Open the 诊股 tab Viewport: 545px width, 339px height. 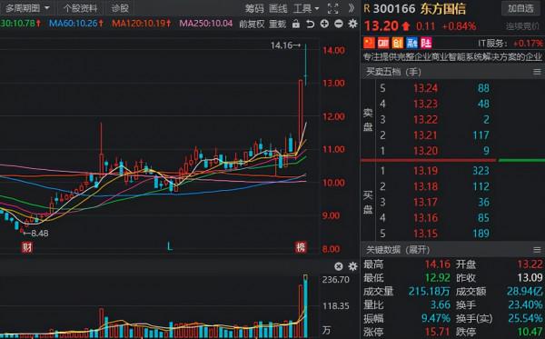tap(120, 8)
